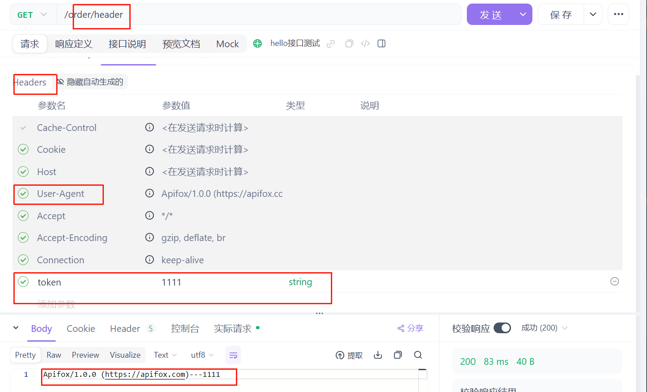This screenshot has height=392, width=647.
Task: Open the GET method dropdown
Action: [33, 15]
